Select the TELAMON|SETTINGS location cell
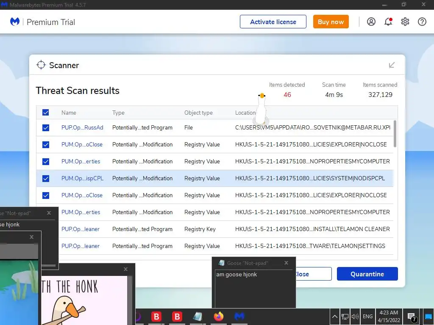Image resolution: width=434 pixels, height=325 pixels. (310, 246)
